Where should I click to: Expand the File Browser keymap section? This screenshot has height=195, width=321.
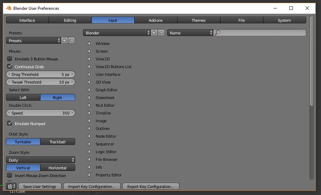89,160
